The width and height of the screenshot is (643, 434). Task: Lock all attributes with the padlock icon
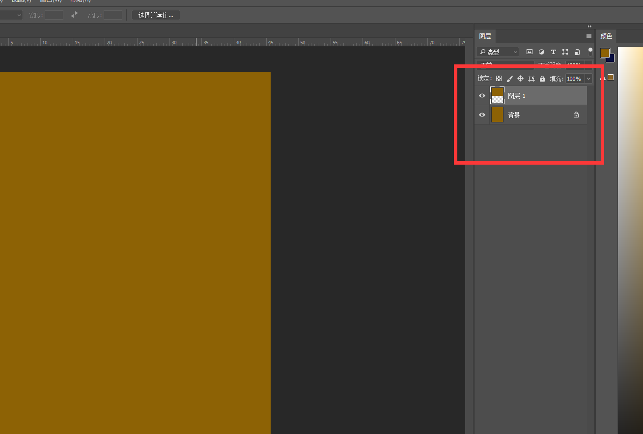click(x=542, y=79)
